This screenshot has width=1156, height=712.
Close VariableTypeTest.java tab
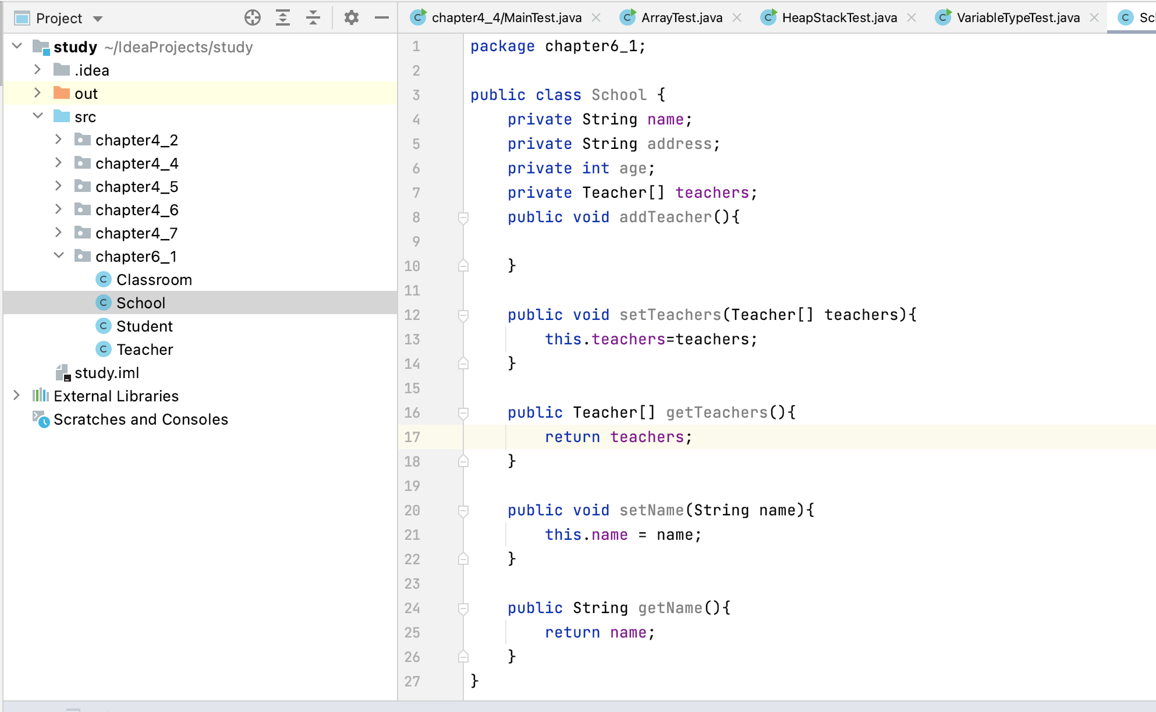1094,18
